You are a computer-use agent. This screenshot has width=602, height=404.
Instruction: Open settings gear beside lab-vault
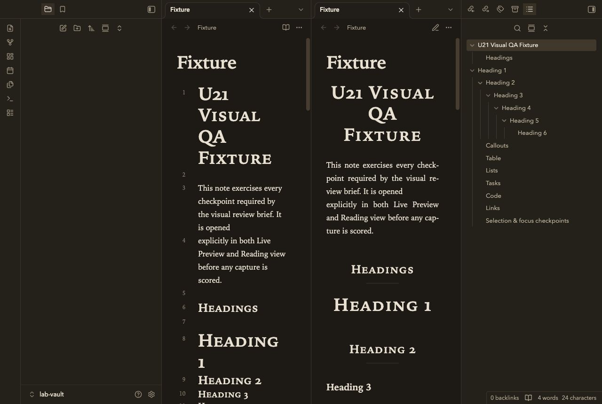point(151,395)
